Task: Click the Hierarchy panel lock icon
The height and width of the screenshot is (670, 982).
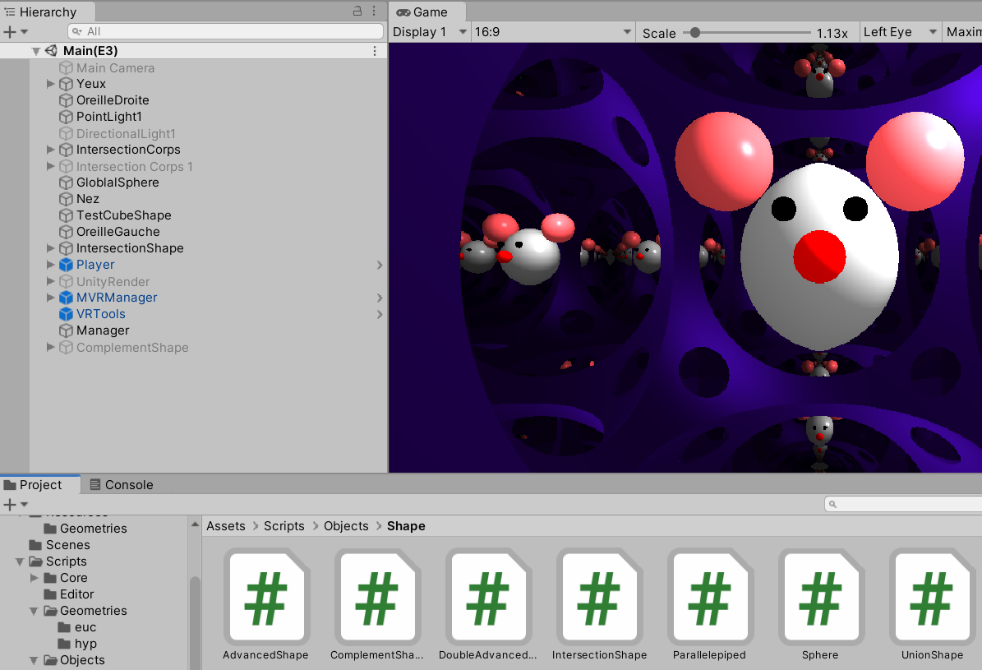Action: (357, 11)
